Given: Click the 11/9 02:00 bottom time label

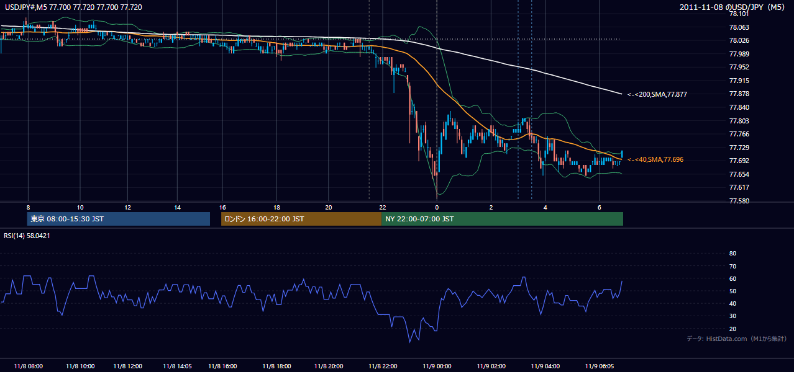Looking at the screenshot, I should tap(491, 366).
